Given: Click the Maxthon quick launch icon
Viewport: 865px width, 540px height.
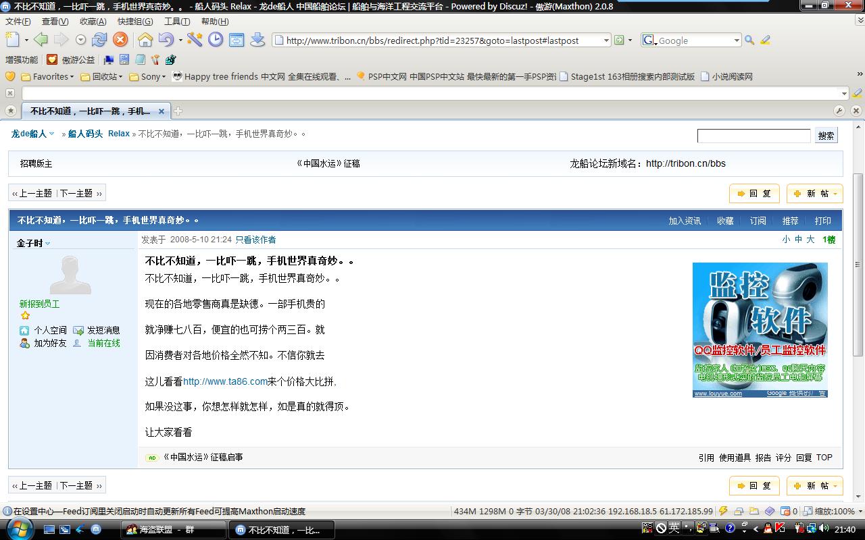Looking at the screenshot, I should coord(96,530).
